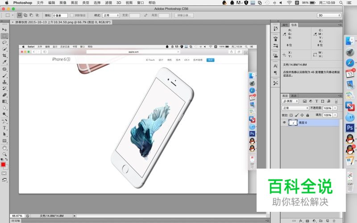Select the Eyedropper tool in toolbox
The width and height of the screenshot is (357, 223).
pyautogui.click(x=4, y=62)
